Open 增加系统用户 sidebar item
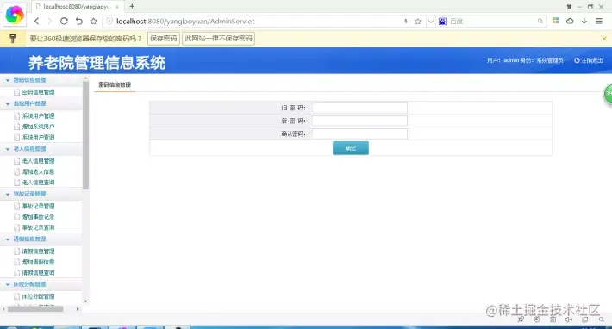The image size is (612, 329). [38, 127]
